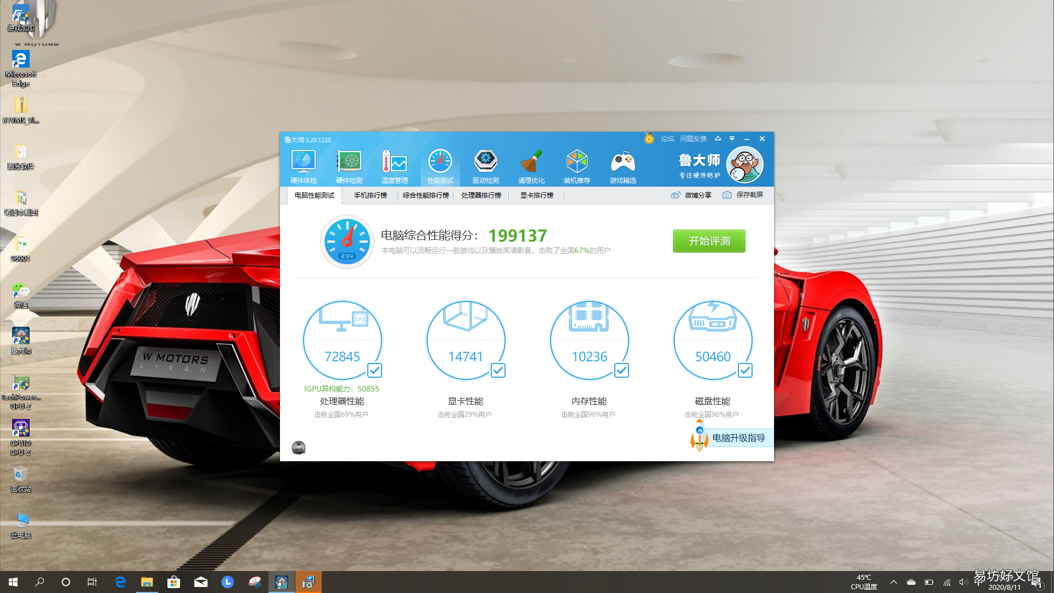Viewport: 1054px width, 593px height.
Task: Click the blue speedometer score gauge
Action: [347, 242]
